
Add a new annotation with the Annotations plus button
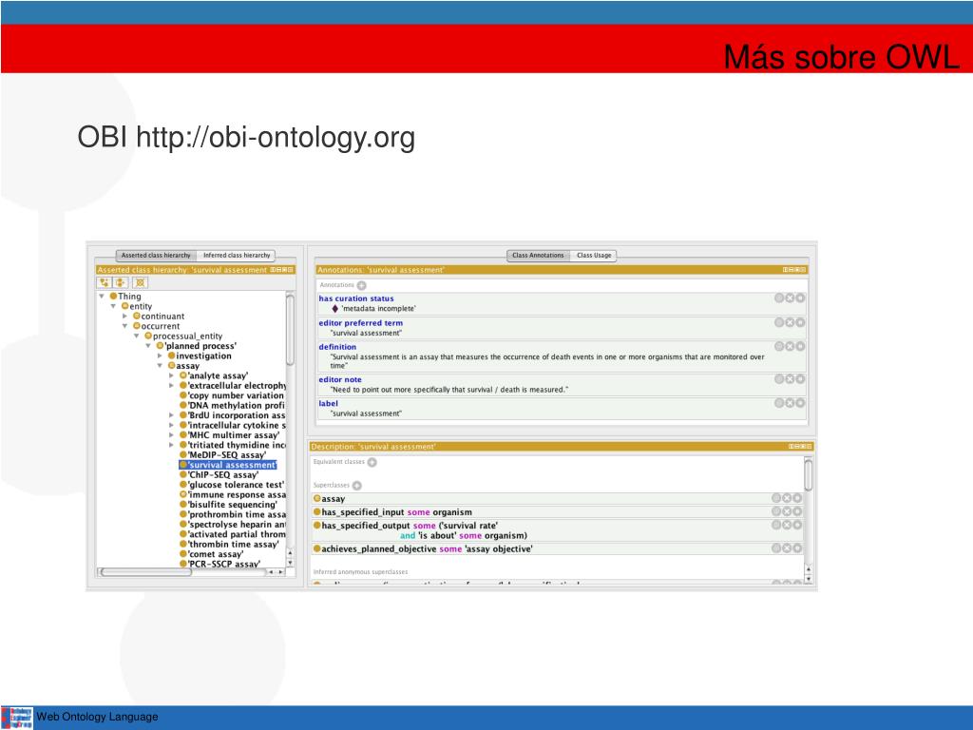click(x=361, y=285)
